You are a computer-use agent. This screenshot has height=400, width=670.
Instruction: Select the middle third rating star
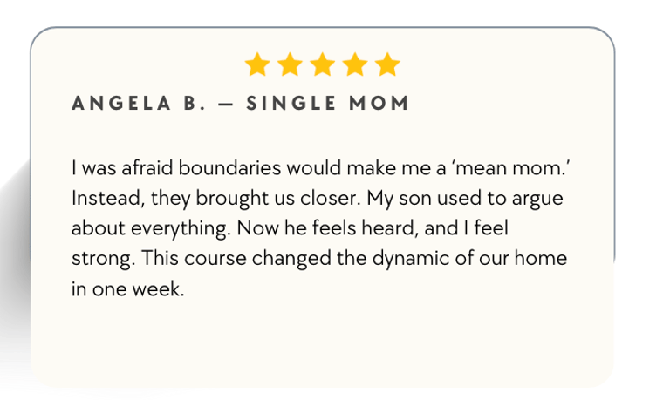[322, 64]
